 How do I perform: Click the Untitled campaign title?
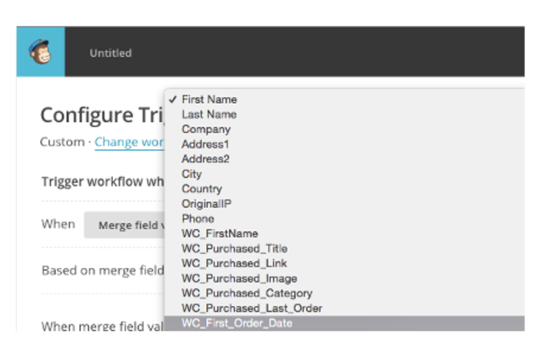(110, 53)
